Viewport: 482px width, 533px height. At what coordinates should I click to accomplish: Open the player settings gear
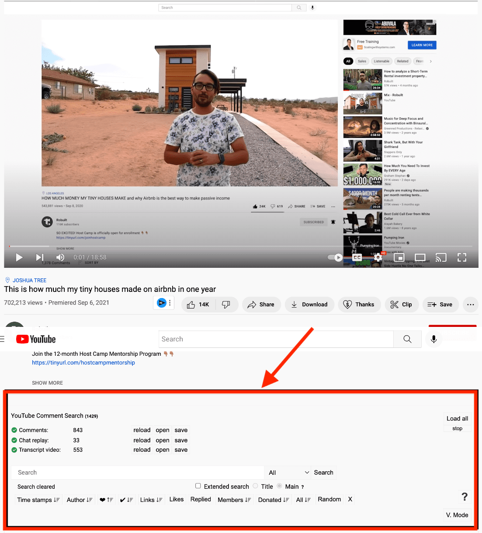pos(378,258)
